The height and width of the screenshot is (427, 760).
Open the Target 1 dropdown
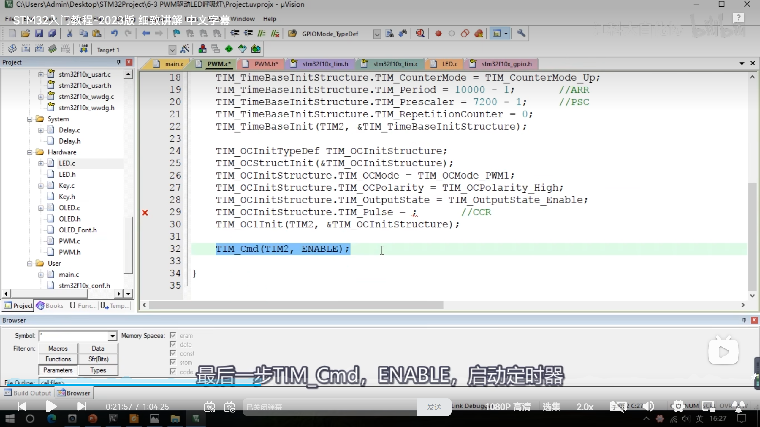click(x=172, y=50)
